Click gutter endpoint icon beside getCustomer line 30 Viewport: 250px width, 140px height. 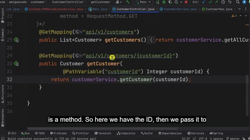click(x=16, y=64)
